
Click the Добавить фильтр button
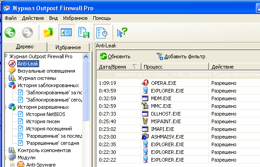pyautogui.click(x=181, y=56)
